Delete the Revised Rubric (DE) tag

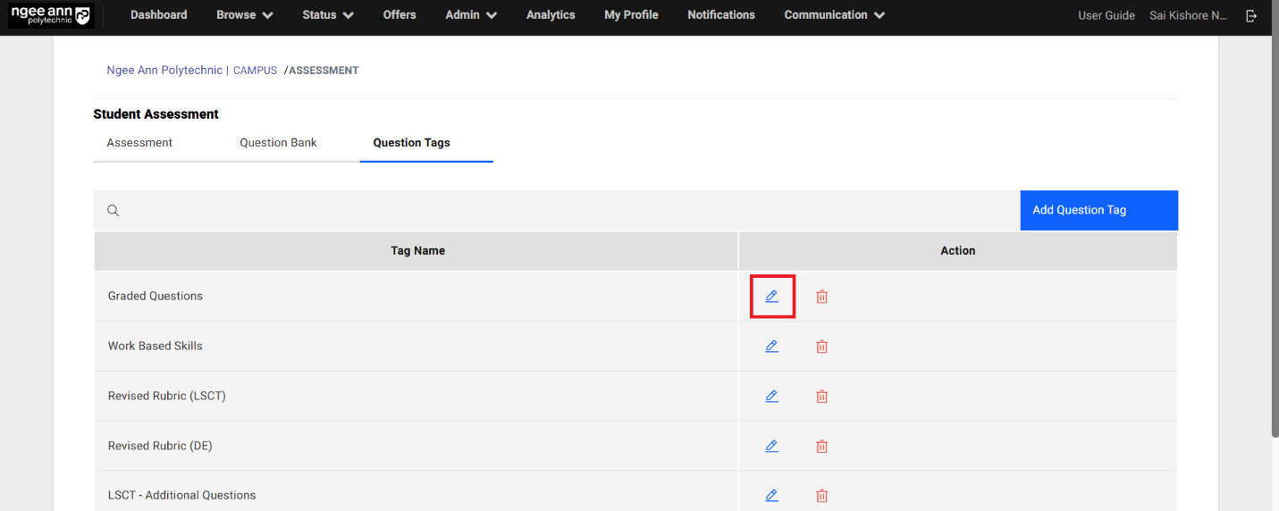821,447
